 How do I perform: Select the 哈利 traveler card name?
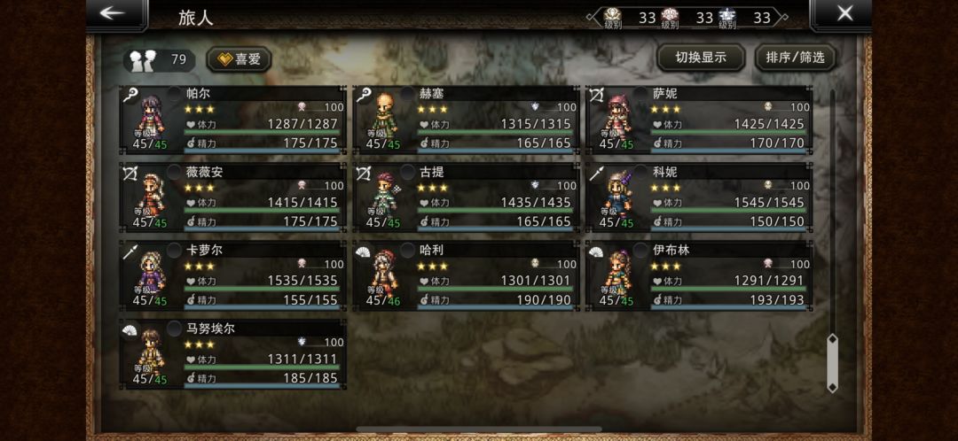coord(429,250)
